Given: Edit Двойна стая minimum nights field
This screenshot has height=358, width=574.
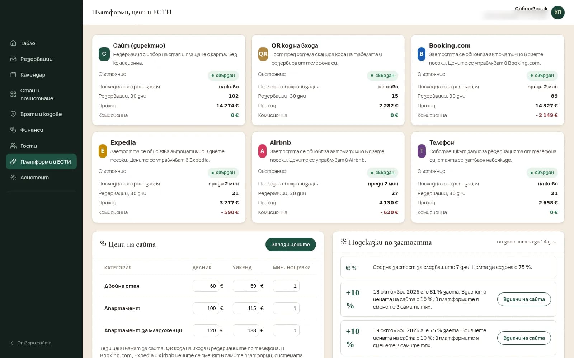Looking at the screenshot, I should 286,286.
